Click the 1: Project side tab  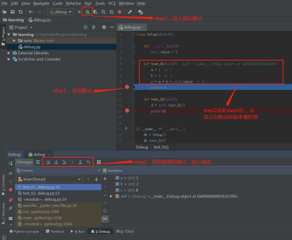(x=3, y=36)
